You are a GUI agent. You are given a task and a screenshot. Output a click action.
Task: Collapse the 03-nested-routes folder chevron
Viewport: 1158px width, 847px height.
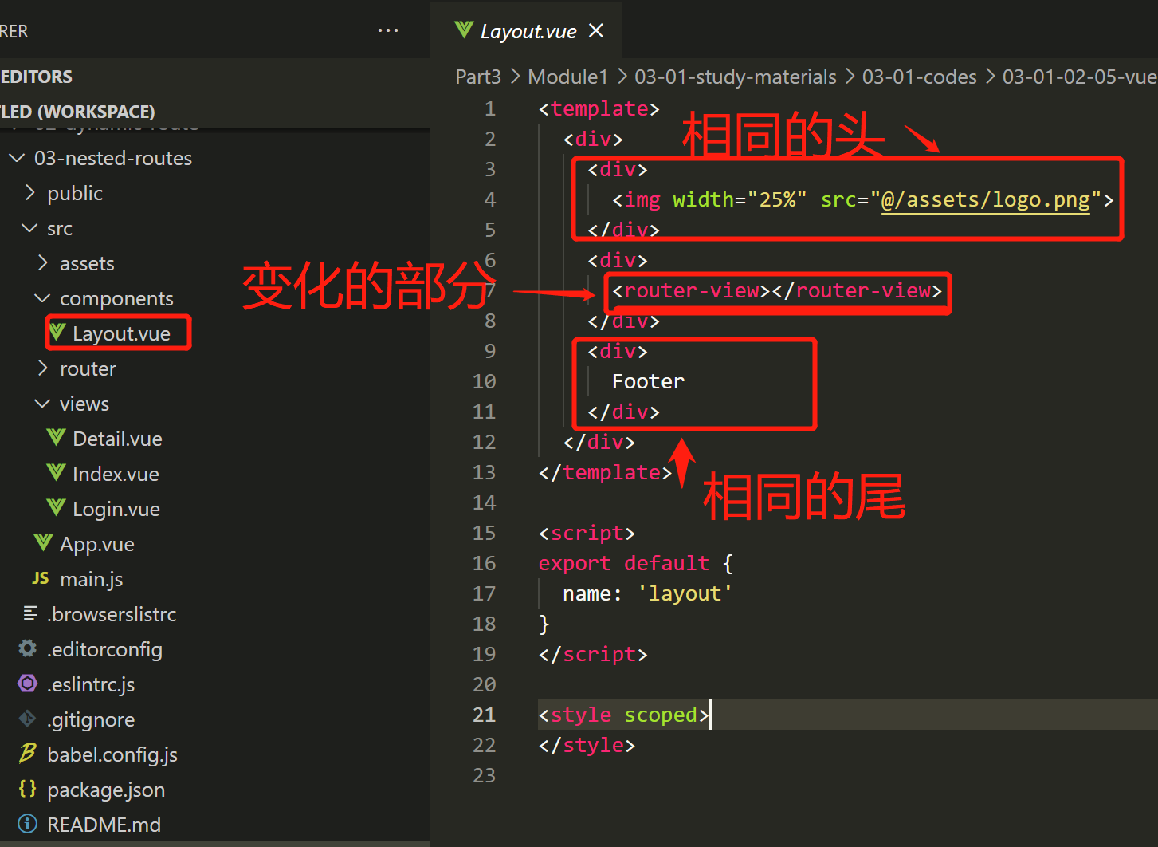tap(17, 158)
